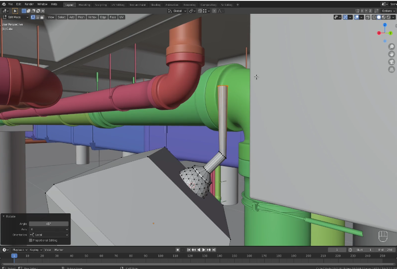Switch to edge select mode
397x269 pixels.
[x=37, y=17]
